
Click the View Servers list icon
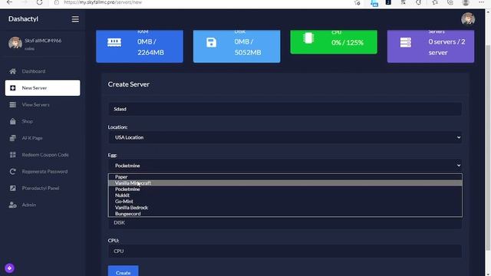[12, 105]
